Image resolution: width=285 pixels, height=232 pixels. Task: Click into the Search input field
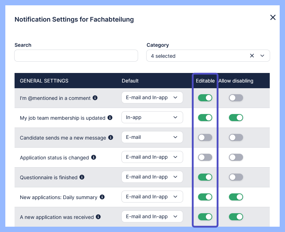(x=76, y=56)
